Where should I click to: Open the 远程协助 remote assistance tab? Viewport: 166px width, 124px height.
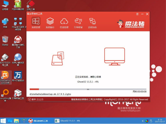tap(93, 23)
